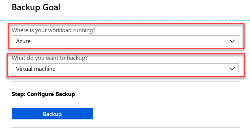This screenshot has height=138, width=250.
Task: Click the red highlight border around workload section
Action: click(126, 24)
